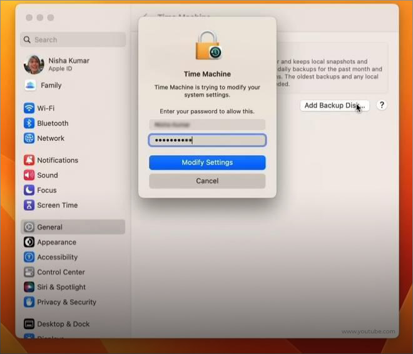The image size is (413, 354).
Task: Select General label in sidebar
Action: click(x=50, y=227)
